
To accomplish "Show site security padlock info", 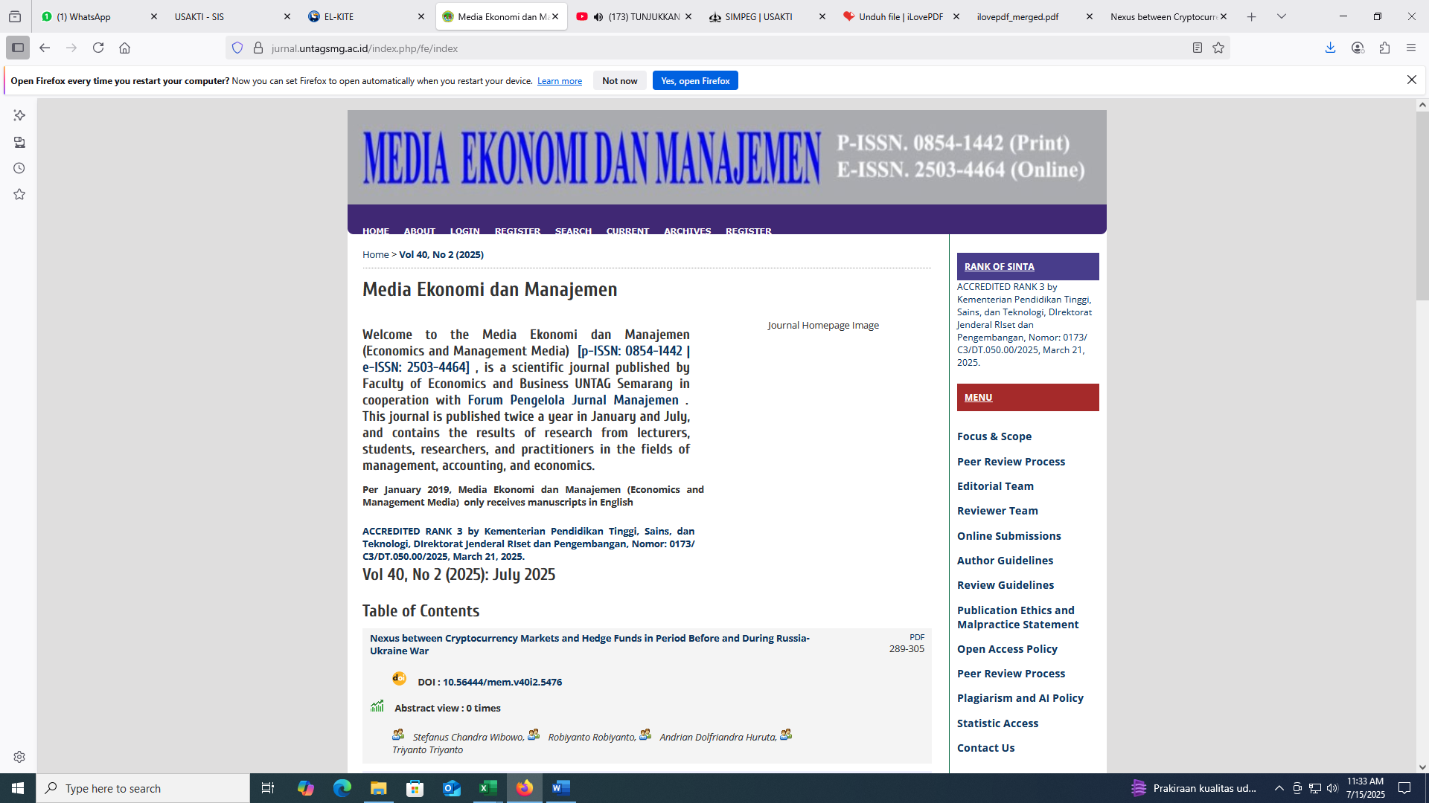I will (x=258, y=48).
